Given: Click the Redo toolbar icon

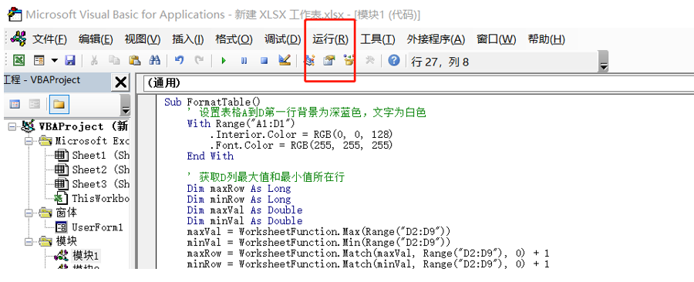Looking at the screenshot, I should pyautogui.click(x=199, y=61).
